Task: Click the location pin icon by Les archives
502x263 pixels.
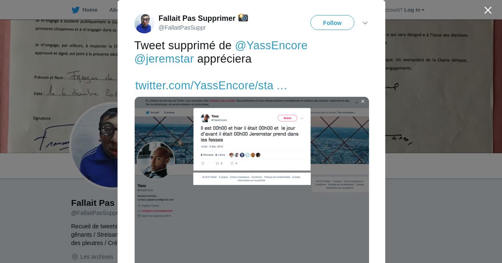Action: pos(75,257)
